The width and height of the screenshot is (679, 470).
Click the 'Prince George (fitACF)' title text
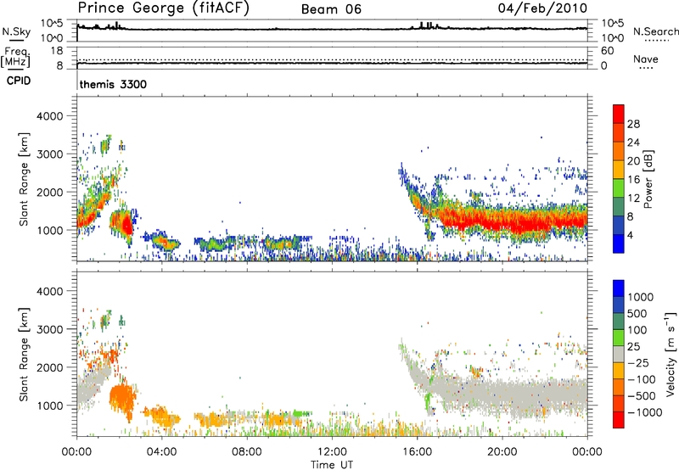[164, 8]
